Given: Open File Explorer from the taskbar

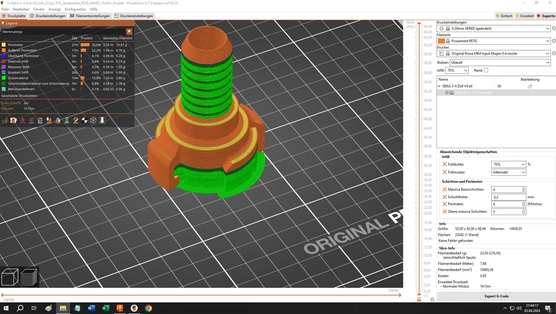Looking at the screenshot, I should (63, 308).
